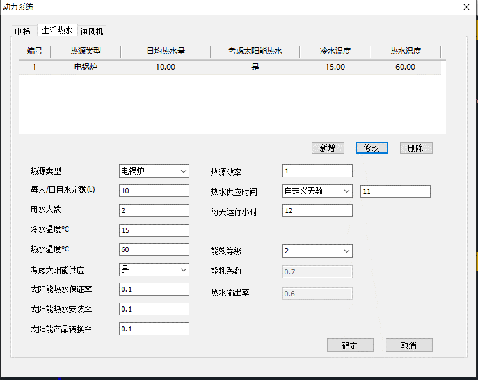Close the 动力系统 dialog window
The height and width of the screenshot is (380, 478).
click(465, 7)
